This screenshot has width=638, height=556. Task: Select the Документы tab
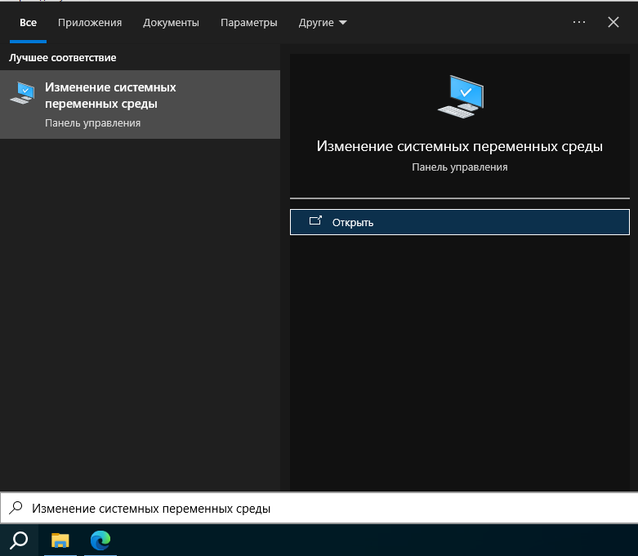click(171, 23)
